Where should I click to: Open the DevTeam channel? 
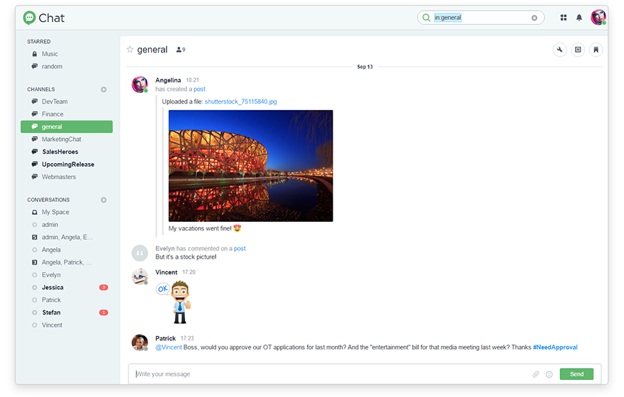coord(55,101)
